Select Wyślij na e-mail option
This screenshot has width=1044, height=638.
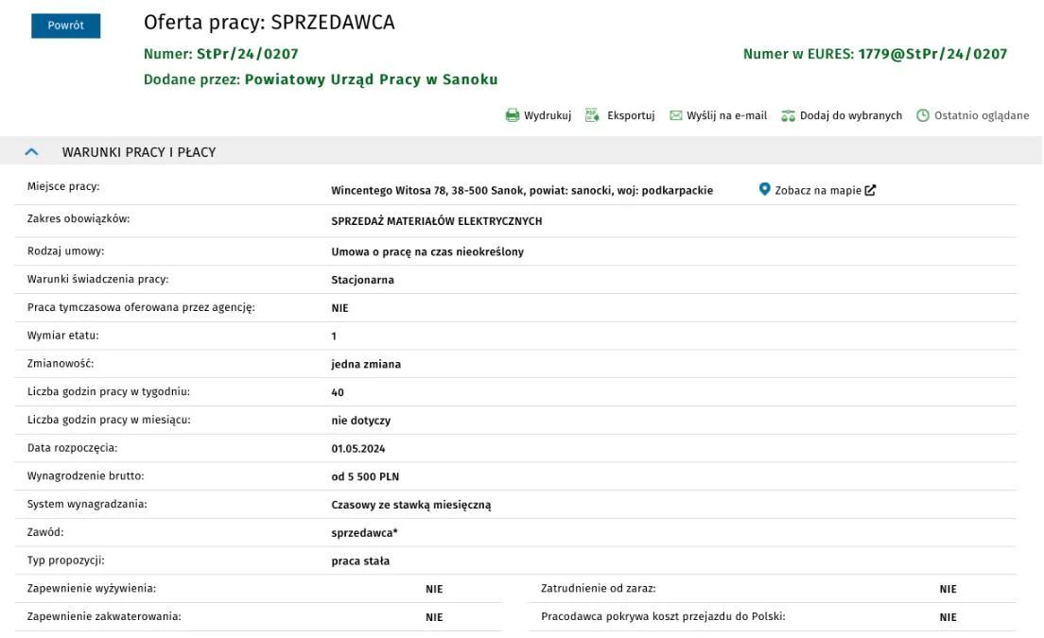tap(726, 115)
